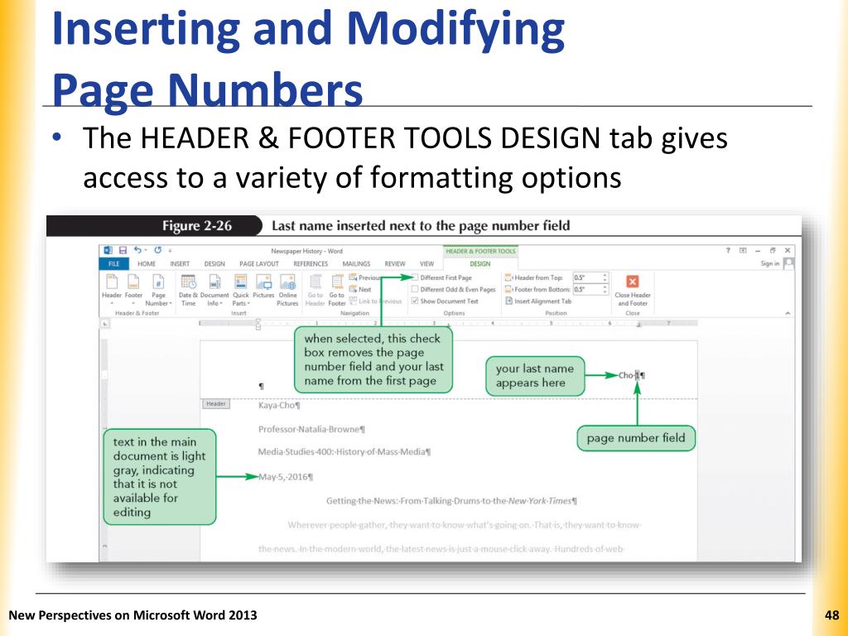The height and width of the screenshot is (636, 848).
Task: Switch to the INSERT tab
Action: pyautogui.click(x=180, y=264)
